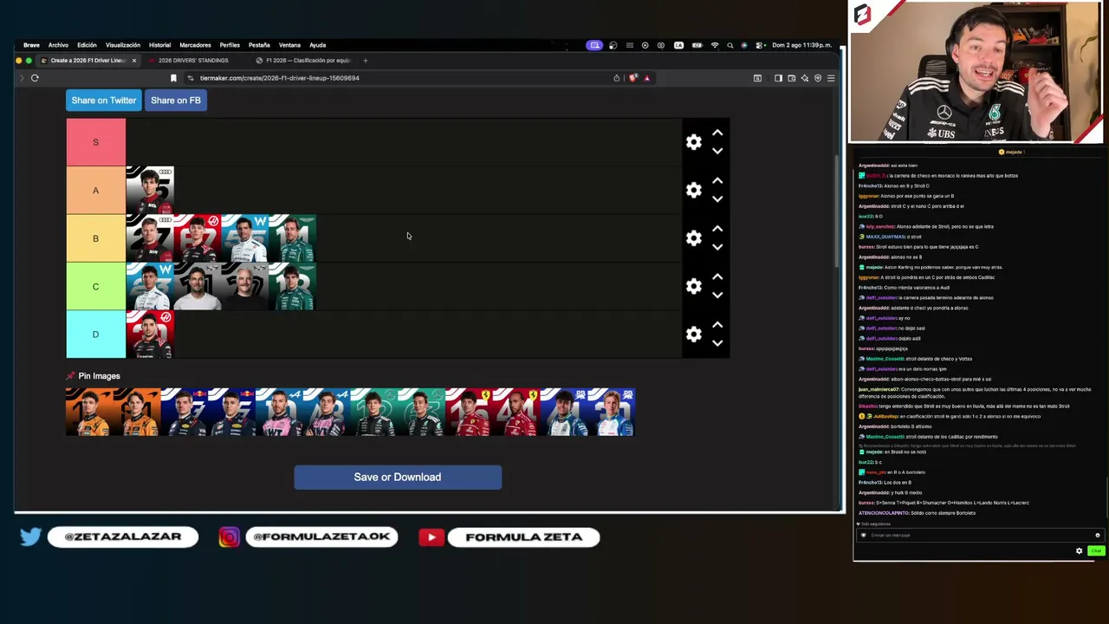Click the red S tier label
This screenshot has height=624, width=1109.
(x=95, y=142)
